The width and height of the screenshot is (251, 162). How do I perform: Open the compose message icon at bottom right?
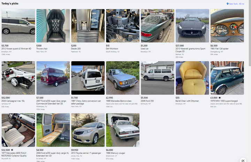(x=243, y=161)
